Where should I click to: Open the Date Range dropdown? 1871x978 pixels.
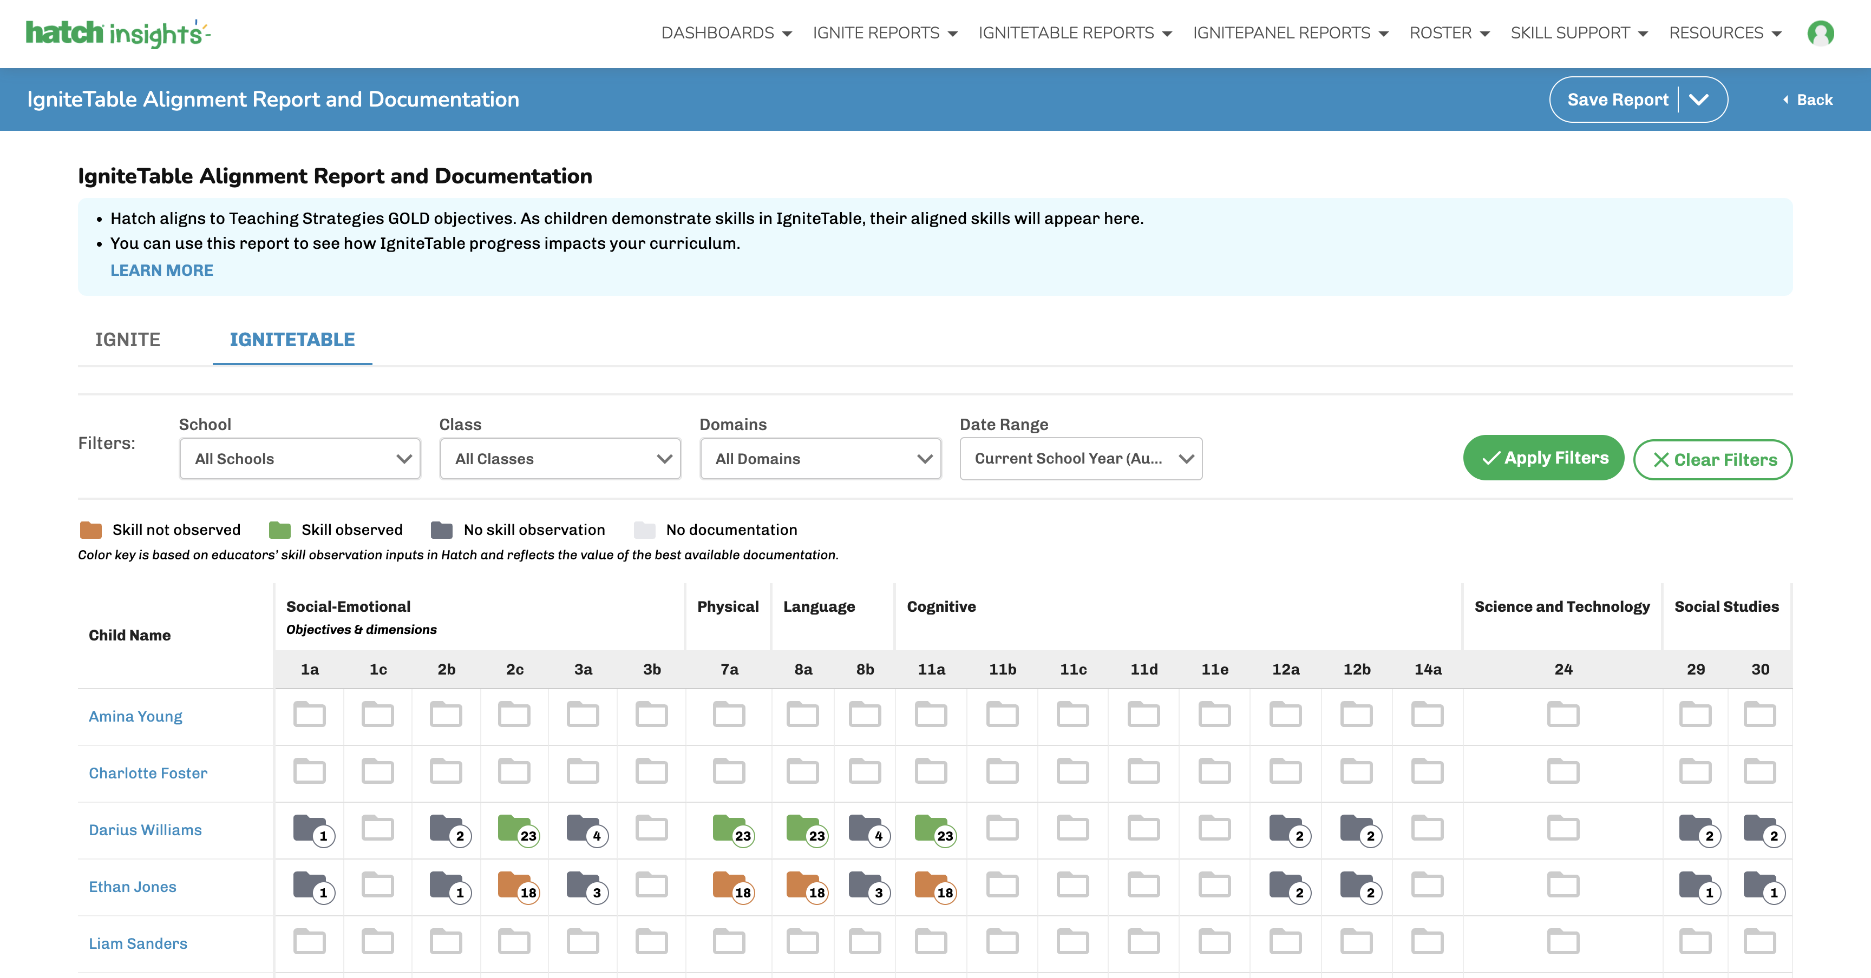click(x=1081, y=459)
